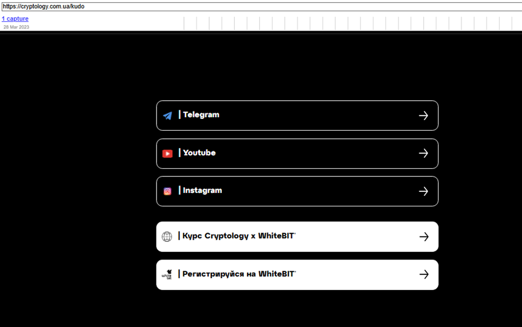522x327 pixels.
Task: Focus the URL address field
Action: (262, 6)
